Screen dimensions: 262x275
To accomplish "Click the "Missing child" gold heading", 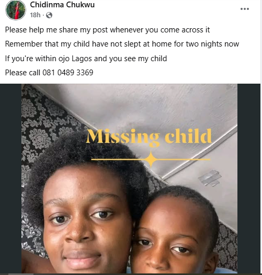I will pos(149,137).
